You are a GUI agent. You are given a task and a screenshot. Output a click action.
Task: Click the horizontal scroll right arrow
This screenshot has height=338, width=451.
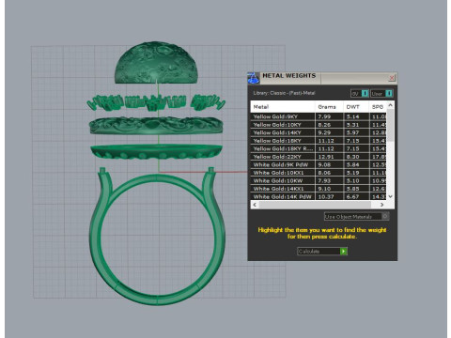click(381, 205)
